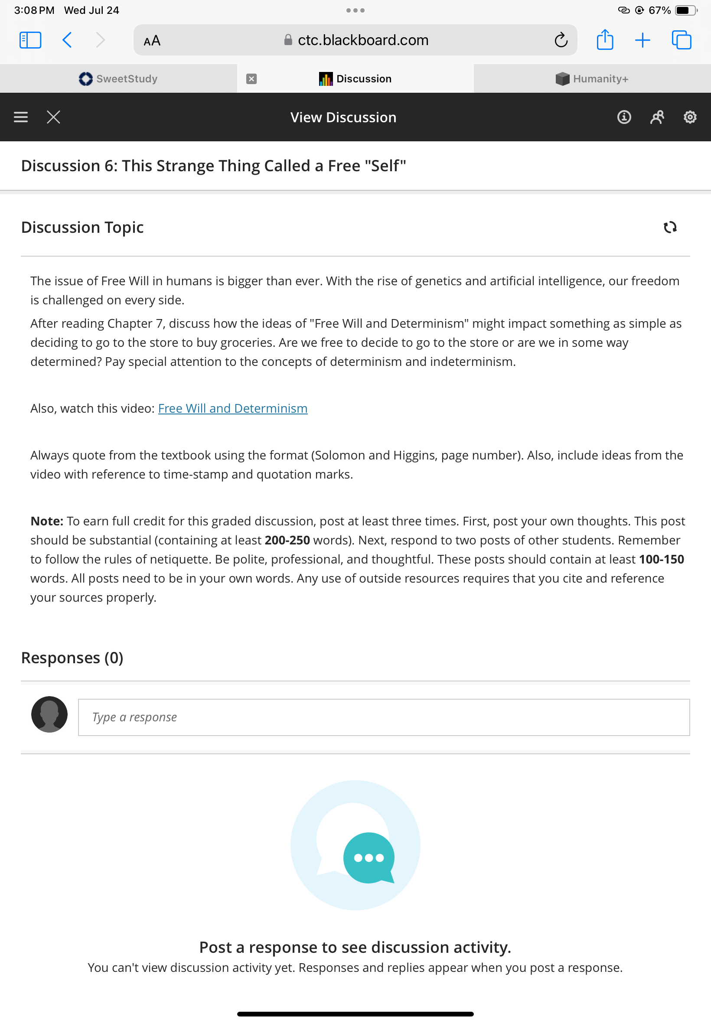This screenshot has height=1023, width=711.
Task: Open the AA reader and text-size menu
Action: (152, 40)
